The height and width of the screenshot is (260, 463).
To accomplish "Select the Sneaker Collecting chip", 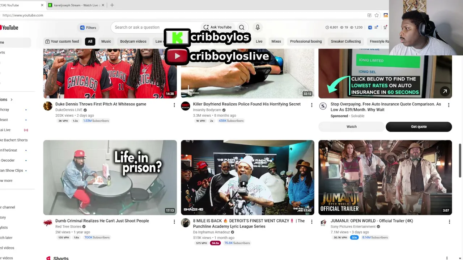I will point(345,42).
